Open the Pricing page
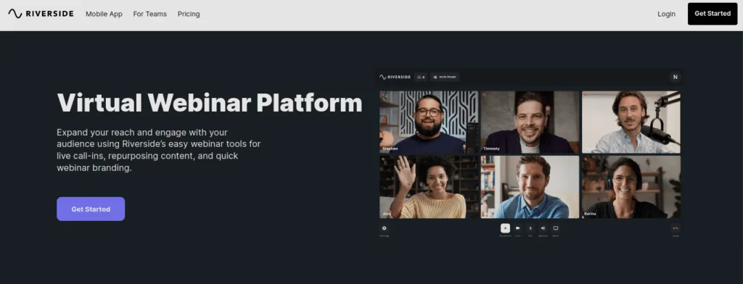The width and height of the screenshot is (743, 284). (189, 14)
